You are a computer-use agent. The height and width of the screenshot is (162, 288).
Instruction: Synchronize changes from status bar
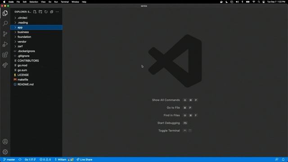(x=20, y=160)
